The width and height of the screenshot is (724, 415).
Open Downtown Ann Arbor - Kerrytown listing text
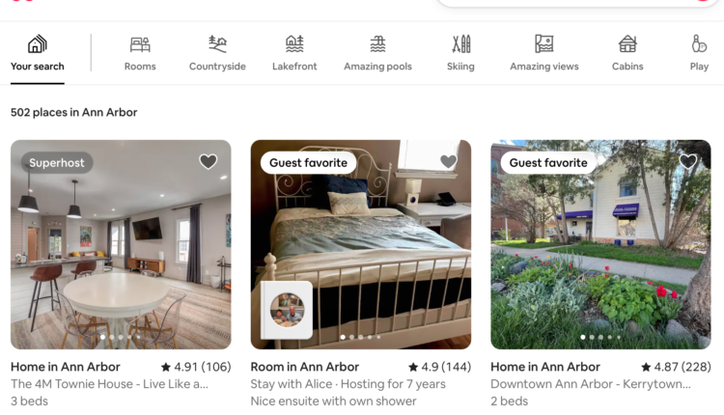click(591, 384)
